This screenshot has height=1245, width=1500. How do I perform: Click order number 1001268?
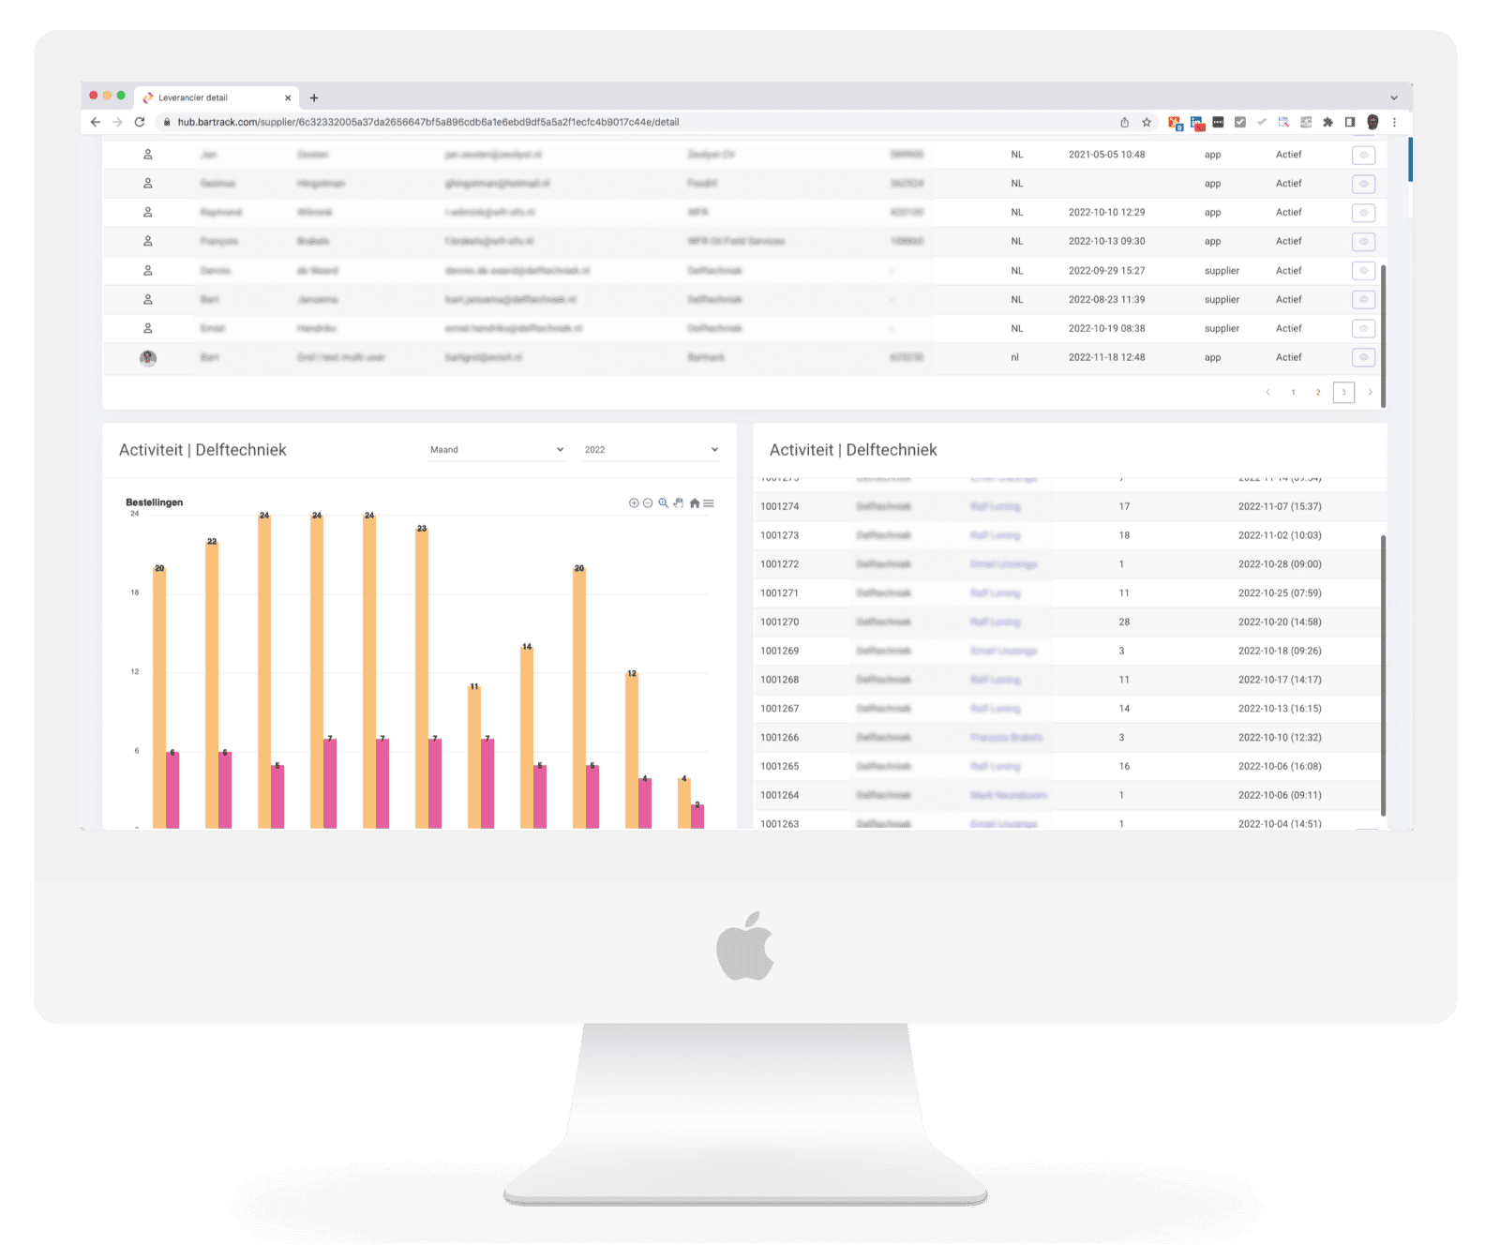point(780,680)
